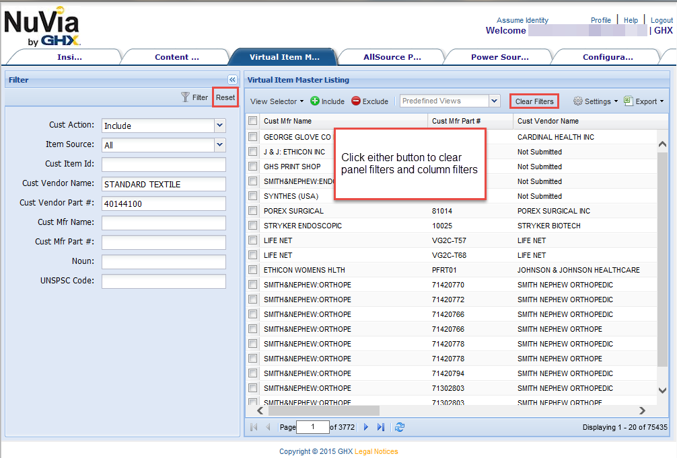Image resolution: width=677 pixels, height=458 pixels.
Task: Click the Page number box
Action: (313, 427)
